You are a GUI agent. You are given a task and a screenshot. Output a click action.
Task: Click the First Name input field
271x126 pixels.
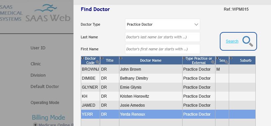pyautogui.click(x=163, y=49)
